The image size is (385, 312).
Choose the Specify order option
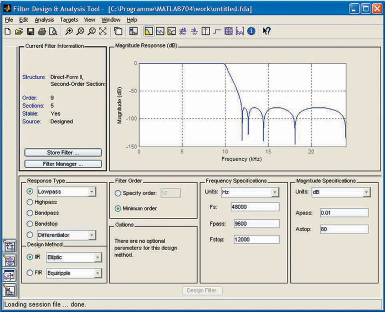tap(118, 193)
